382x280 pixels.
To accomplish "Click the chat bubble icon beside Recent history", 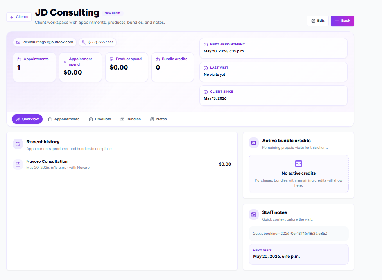I will (x=18, y=144).
